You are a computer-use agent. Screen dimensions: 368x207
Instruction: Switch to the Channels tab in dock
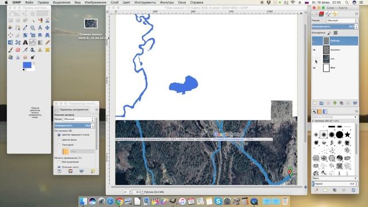pos(321,14)
